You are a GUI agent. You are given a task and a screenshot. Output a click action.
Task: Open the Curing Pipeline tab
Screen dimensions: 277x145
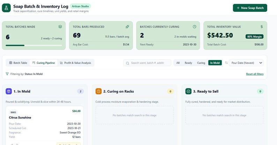tap(44, 63)
